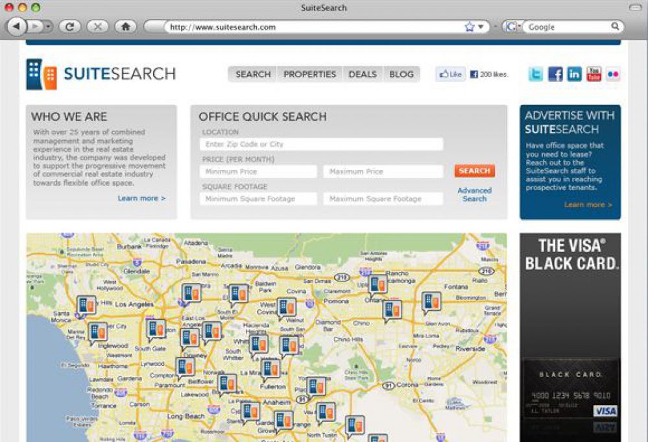Select the office marker near South Gate
Image resolution: width=648 pixels, height=442 pixels.
point(156,330)
